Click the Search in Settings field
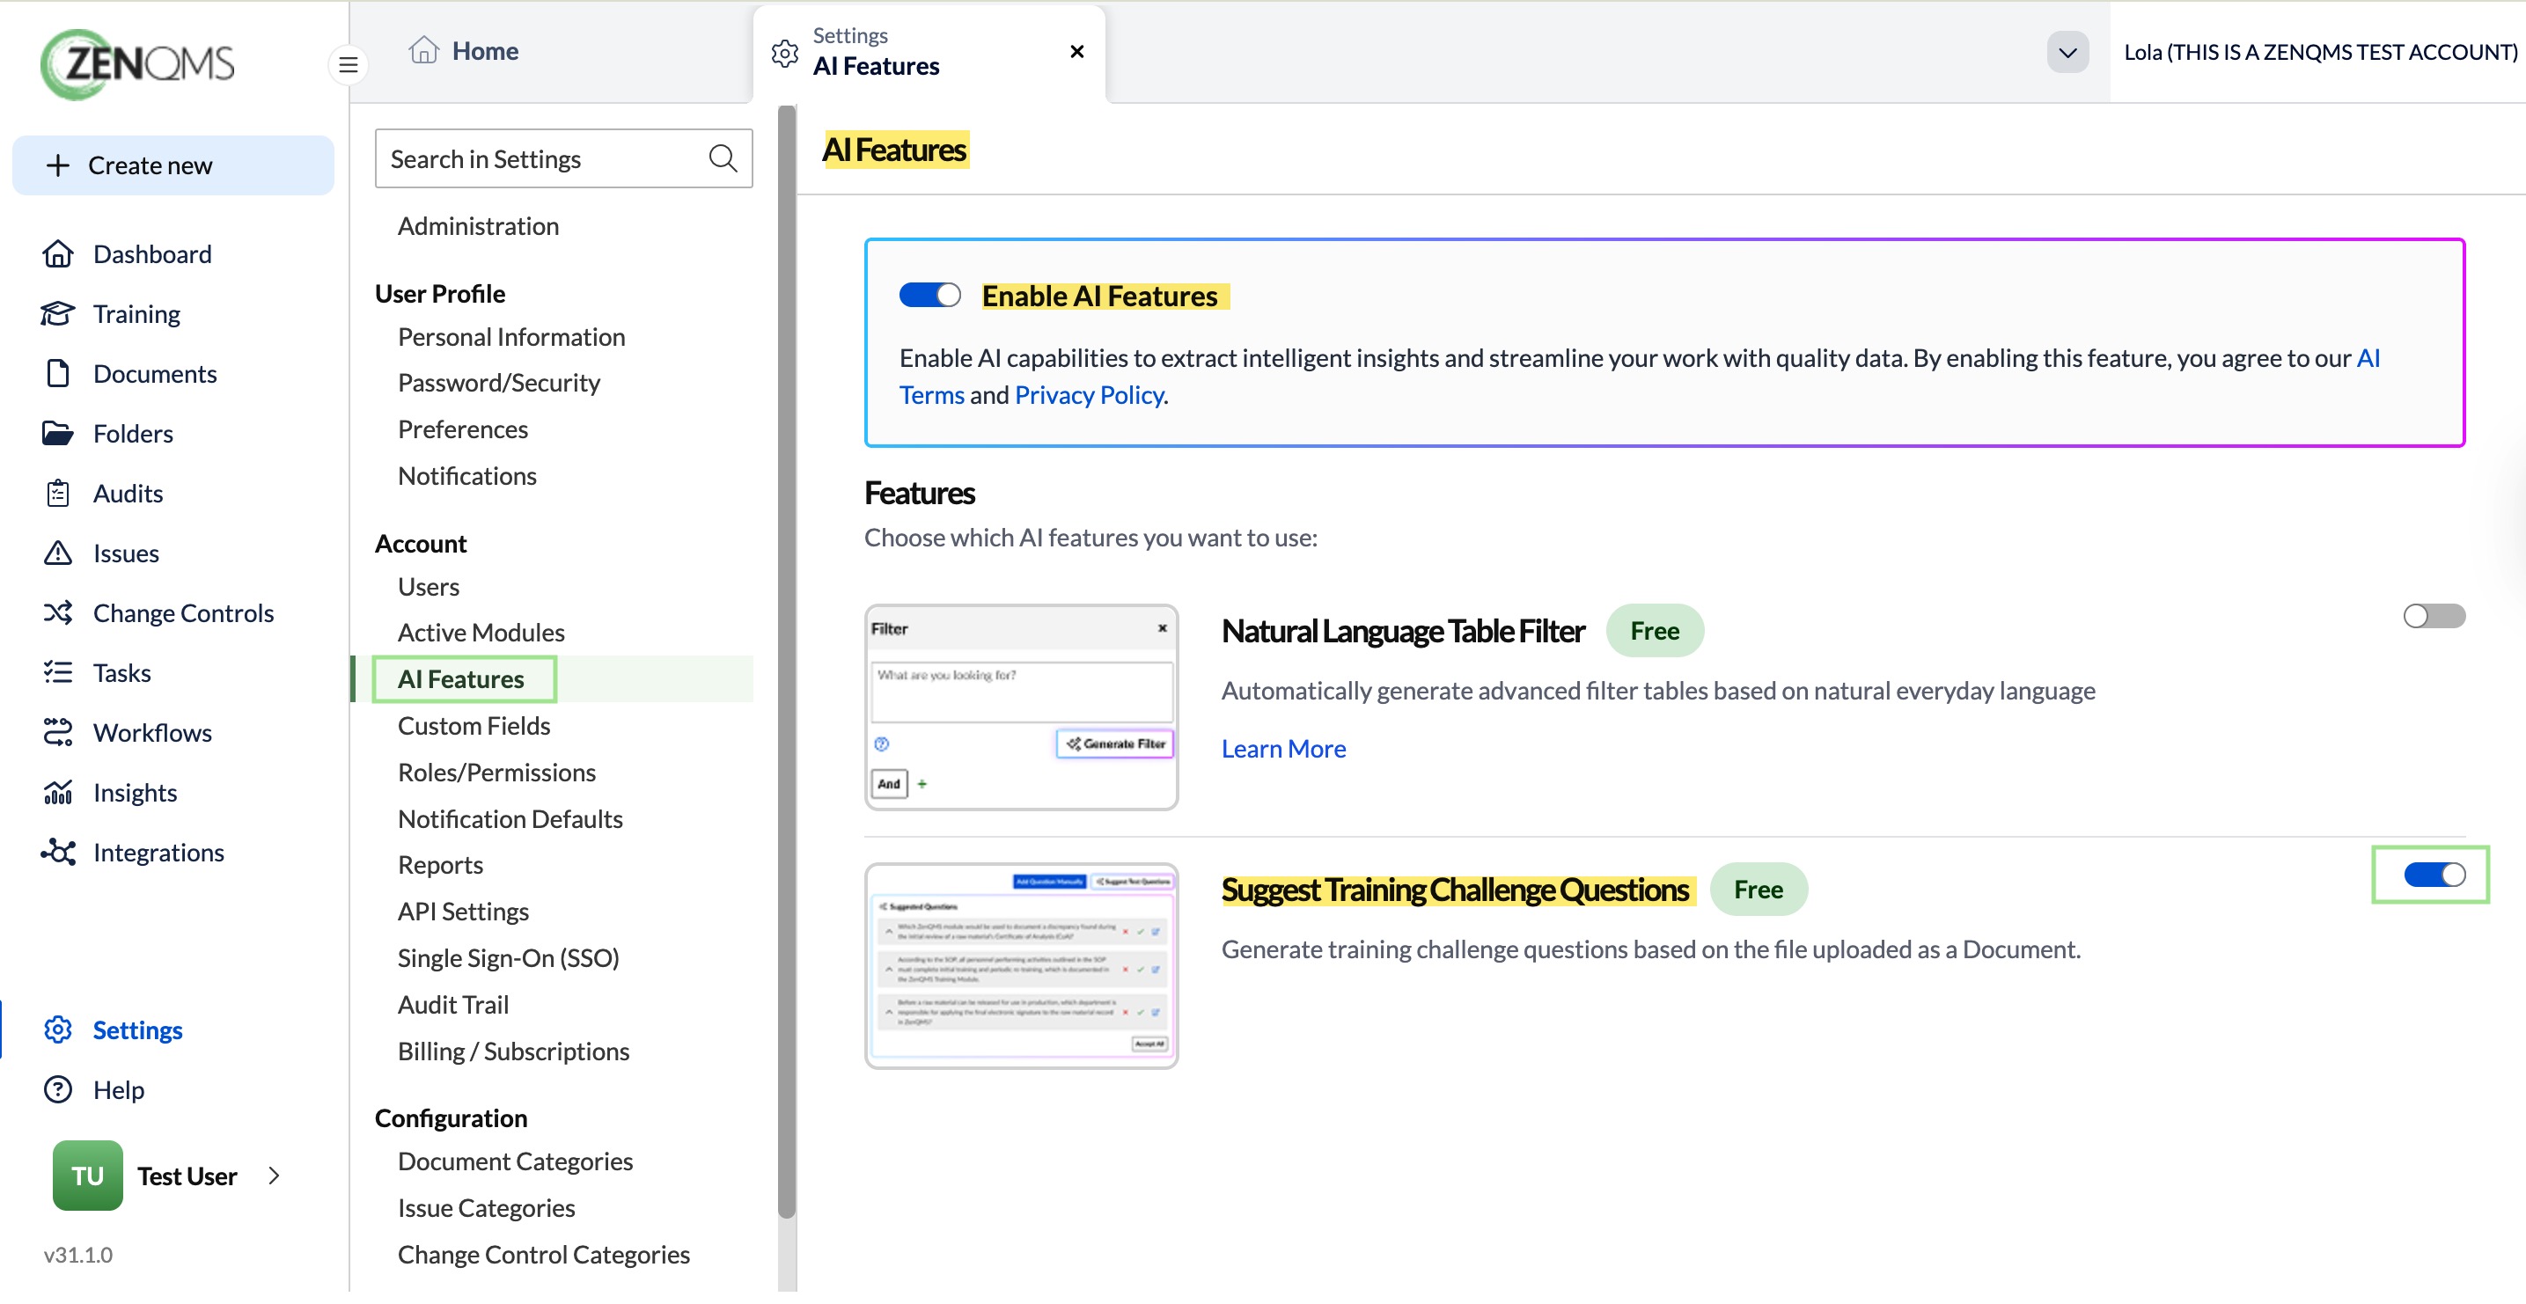 [563, 159]
